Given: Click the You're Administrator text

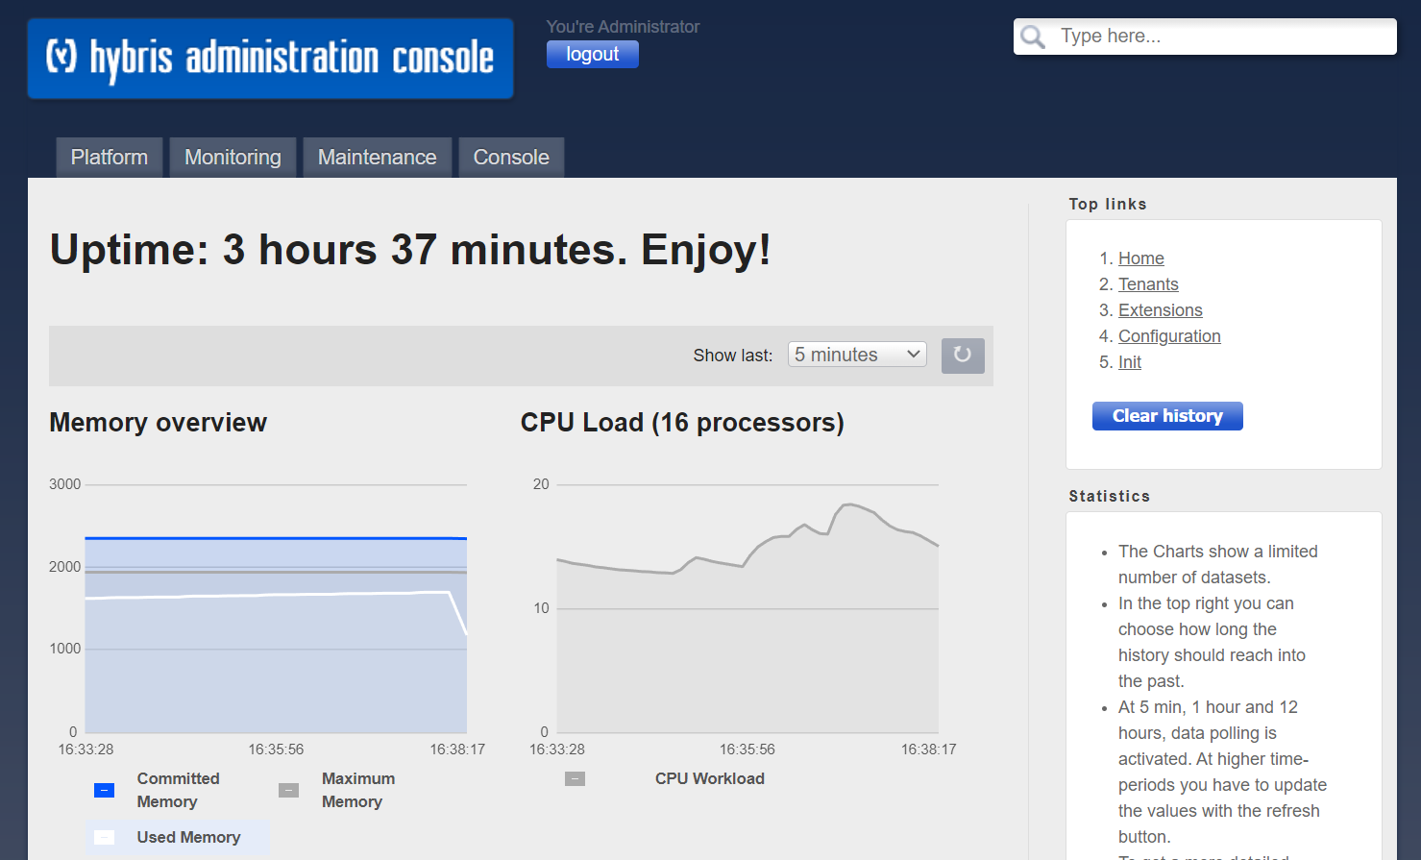Looking at the screenshot, I should (623, 27).
